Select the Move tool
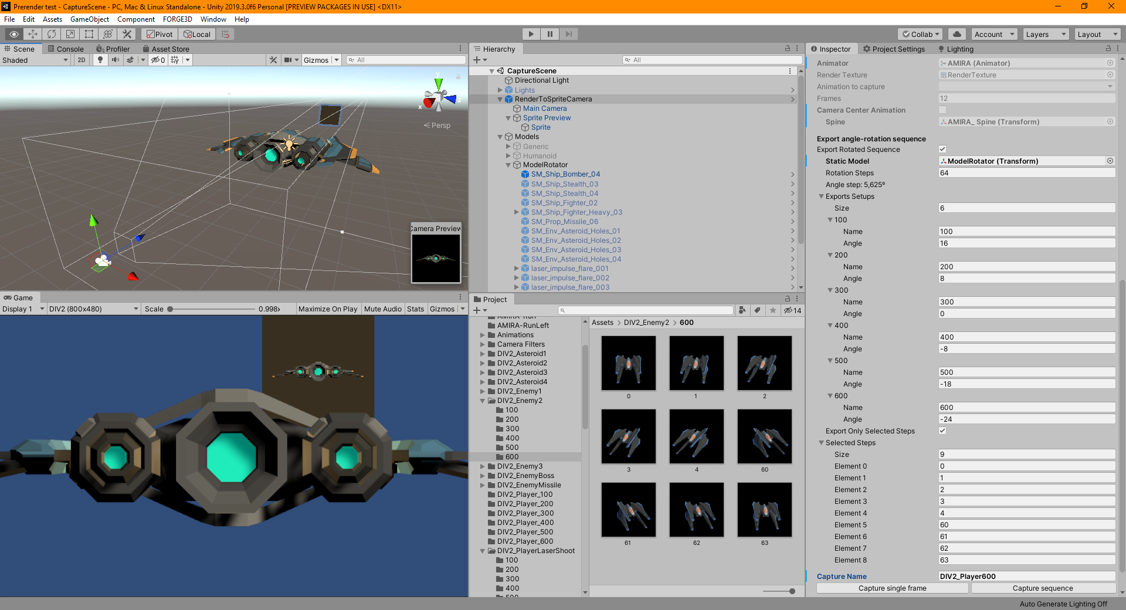 (x=33, y=34)
